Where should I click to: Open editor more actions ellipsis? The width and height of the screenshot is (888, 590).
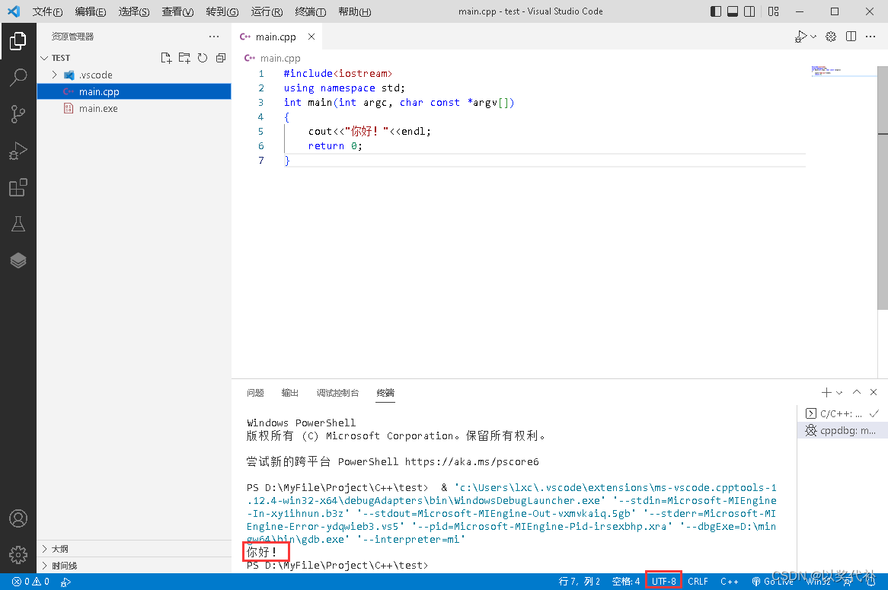(870, 37)
